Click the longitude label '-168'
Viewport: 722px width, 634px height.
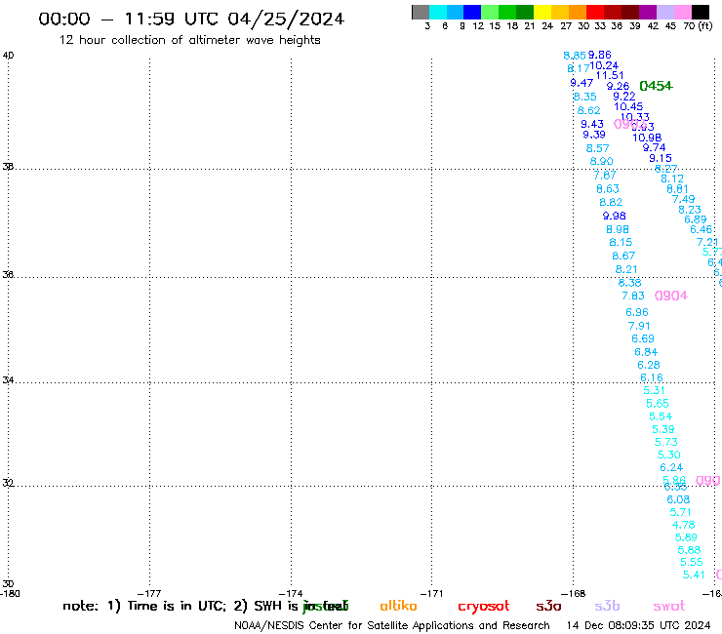click(573, 593)
